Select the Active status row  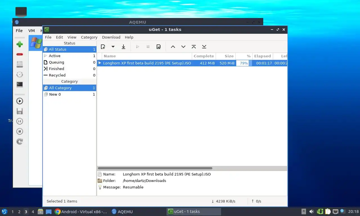click(x=69, y=56)
